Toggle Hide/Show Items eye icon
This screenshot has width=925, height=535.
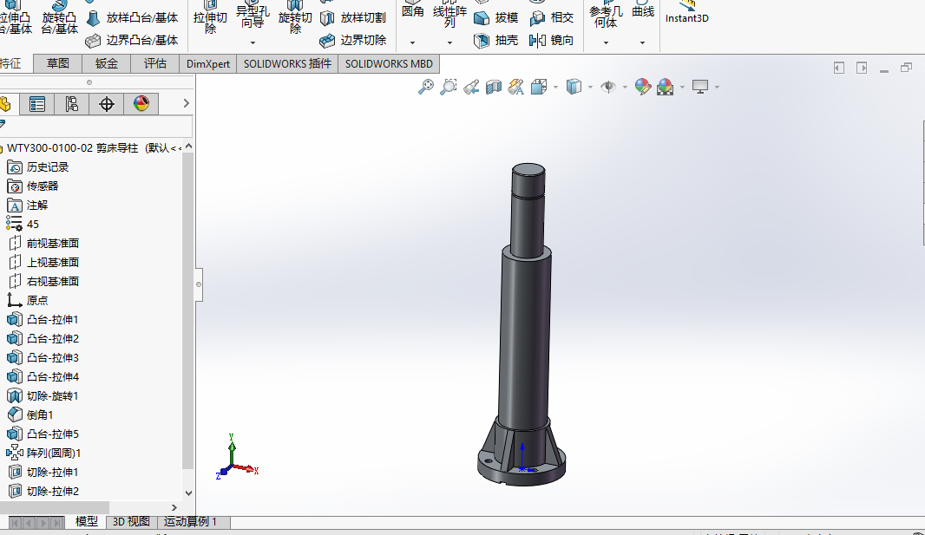pyautogui.click(x=607, y=88)
